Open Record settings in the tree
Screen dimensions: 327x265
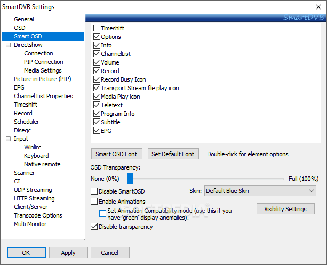click(x=23, y=113)
